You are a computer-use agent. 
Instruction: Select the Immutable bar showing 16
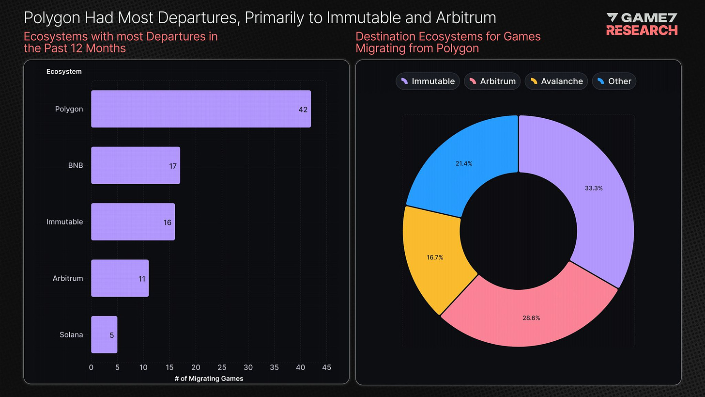(x=133, y=222)
